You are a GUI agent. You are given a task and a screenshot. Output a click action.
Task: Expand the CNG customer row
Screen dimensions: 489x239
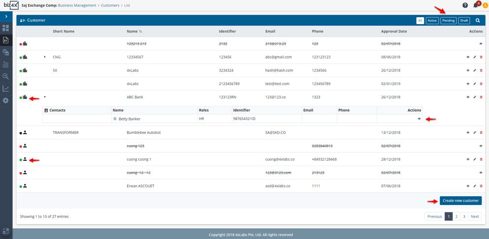coord(44,57)
